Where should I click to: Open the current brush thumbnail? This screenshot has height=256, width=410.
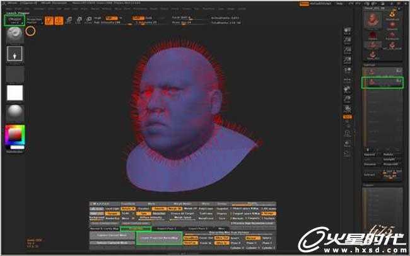click(x=15, y=35)
